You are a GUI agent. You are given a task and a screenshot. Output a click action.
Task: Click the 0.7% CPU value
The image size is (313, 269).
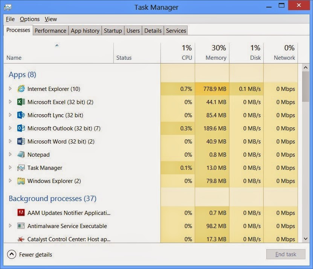186,89
